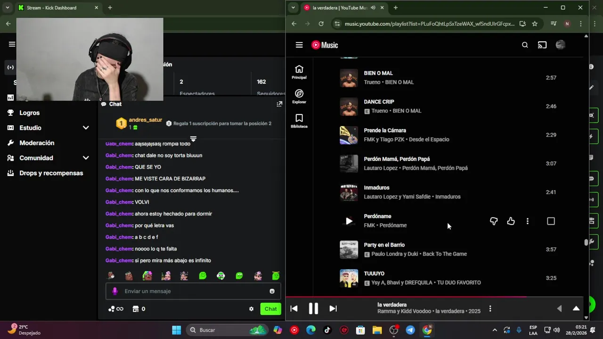Open the YouTube Music guide hamburger menu

(299, 45)
